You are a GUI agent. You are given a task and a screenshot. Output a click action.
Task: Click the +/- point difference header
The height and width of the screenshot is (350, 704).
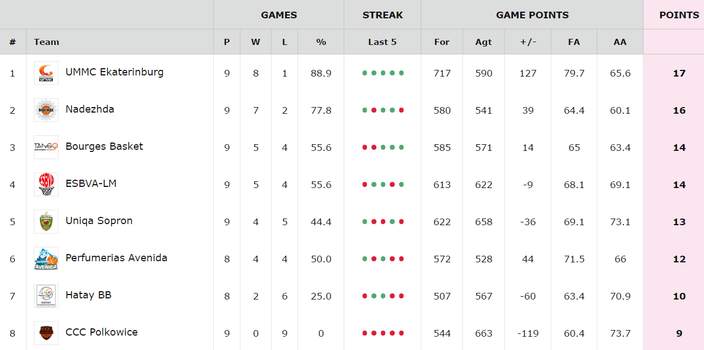click(527, 42)
